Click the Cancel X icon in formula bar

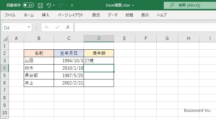47,27
